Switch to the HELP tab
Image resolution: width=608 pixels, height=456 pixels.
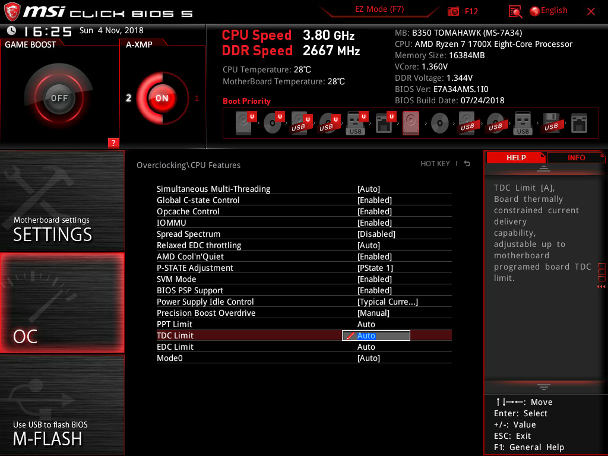pos(516,157)
